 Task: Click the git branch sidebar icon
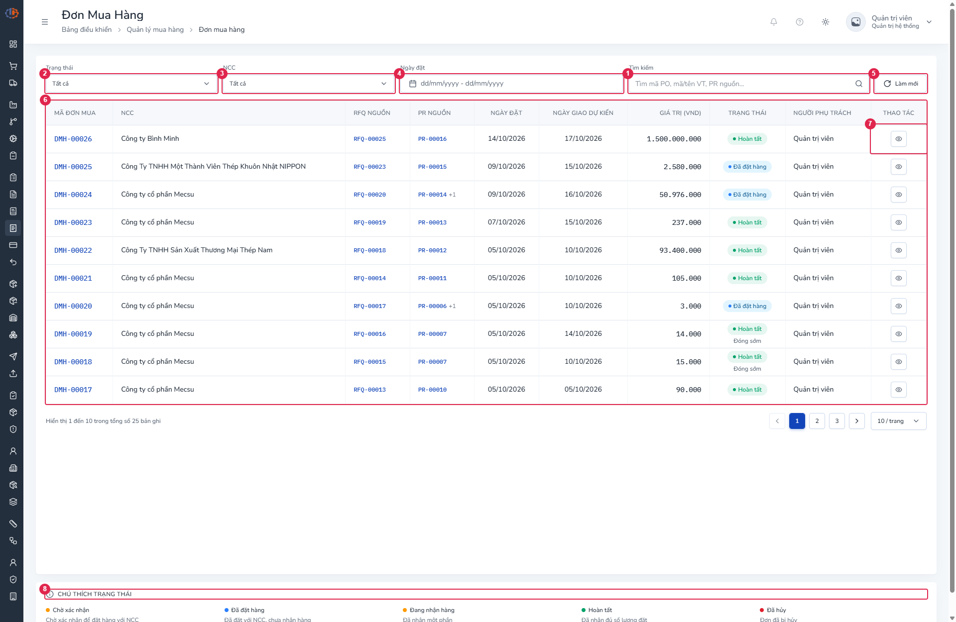pos(13,122)
